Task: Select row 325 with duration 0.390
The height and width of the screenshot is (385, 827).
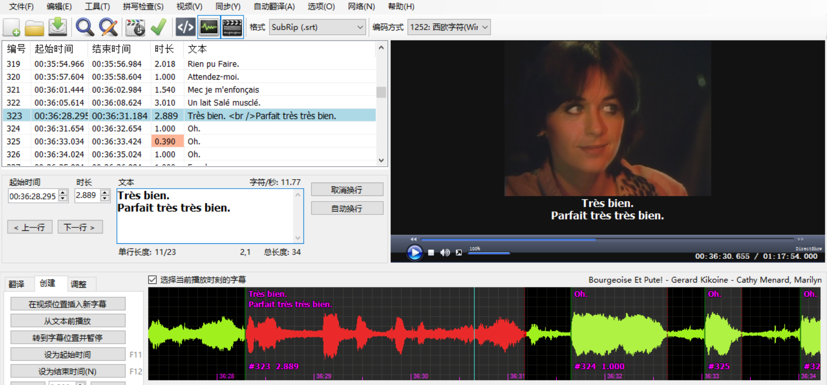Action: pos(189,141)
